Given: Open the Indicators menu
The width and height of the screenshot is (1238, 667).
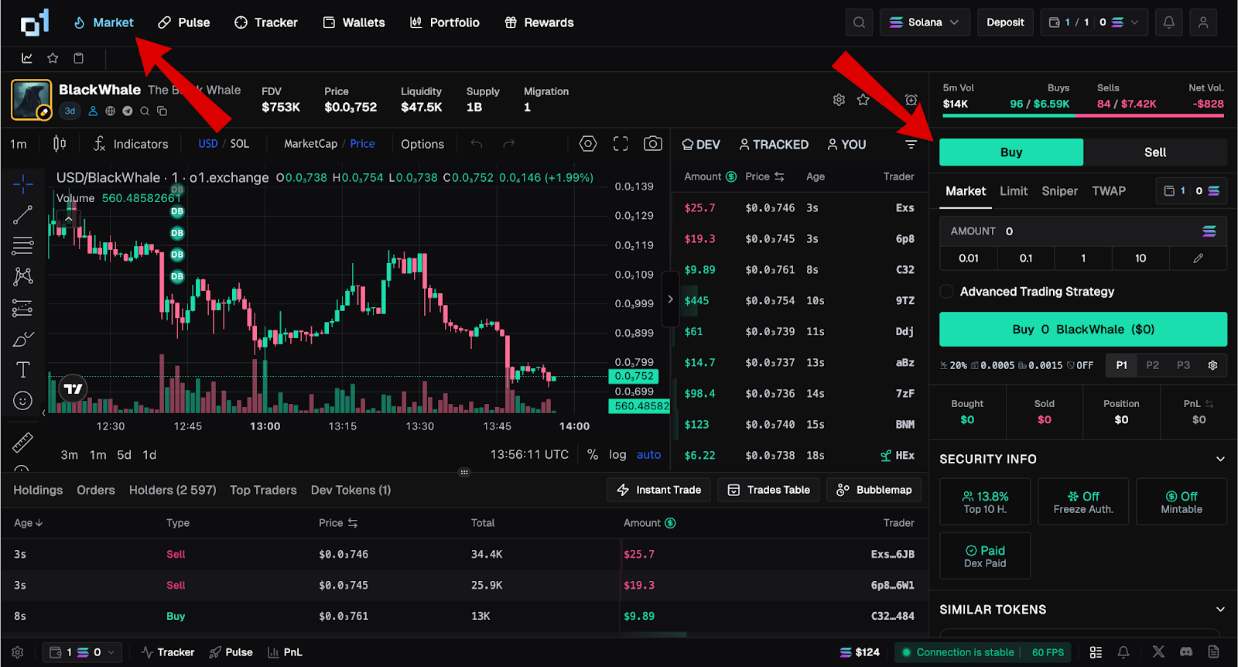Looking at the screenshot, I should [x=130, y=144].
